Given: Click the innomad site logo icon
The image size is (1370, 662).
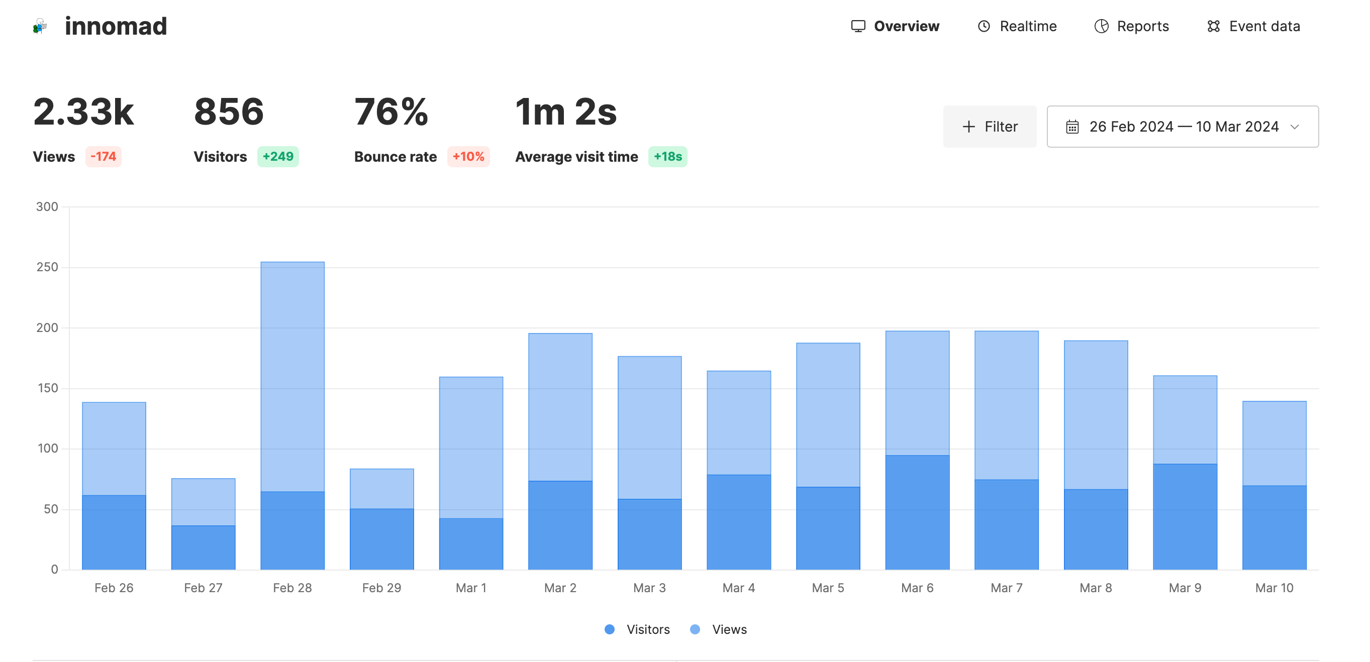Looking at the screenshot, I should pyautogui.click(x=40, y=26).
